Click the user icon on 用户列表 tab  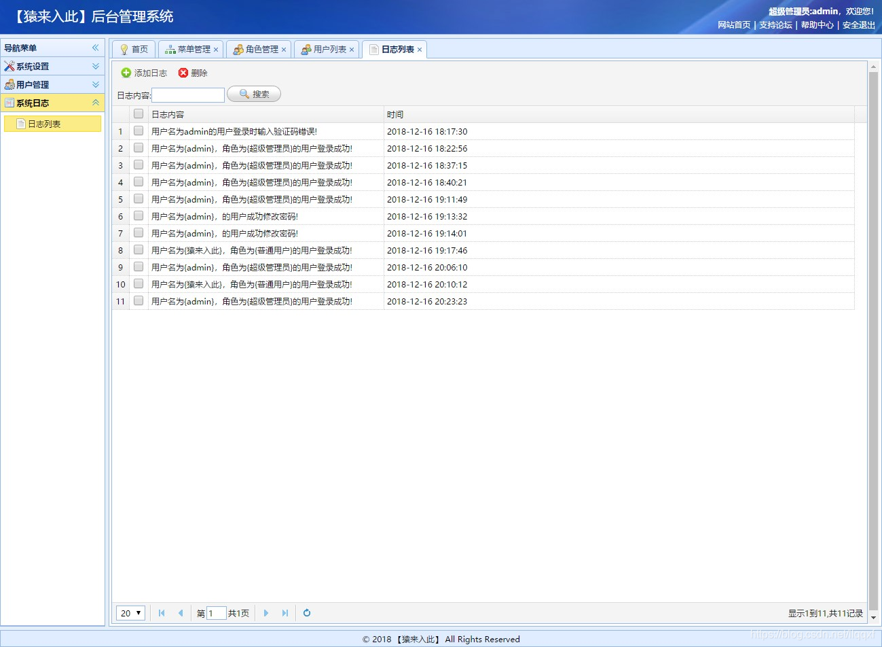coord(306,50)
